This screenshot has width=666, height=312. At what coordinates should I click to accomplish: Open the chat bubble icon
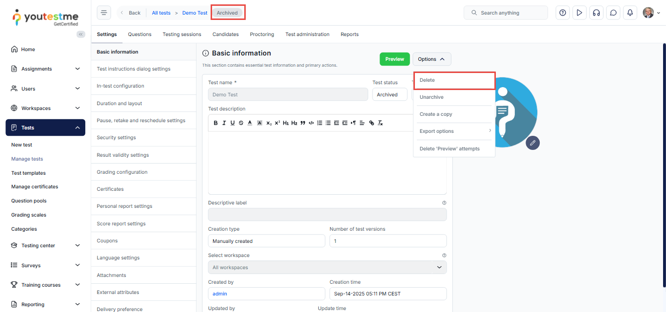(613, 13)
